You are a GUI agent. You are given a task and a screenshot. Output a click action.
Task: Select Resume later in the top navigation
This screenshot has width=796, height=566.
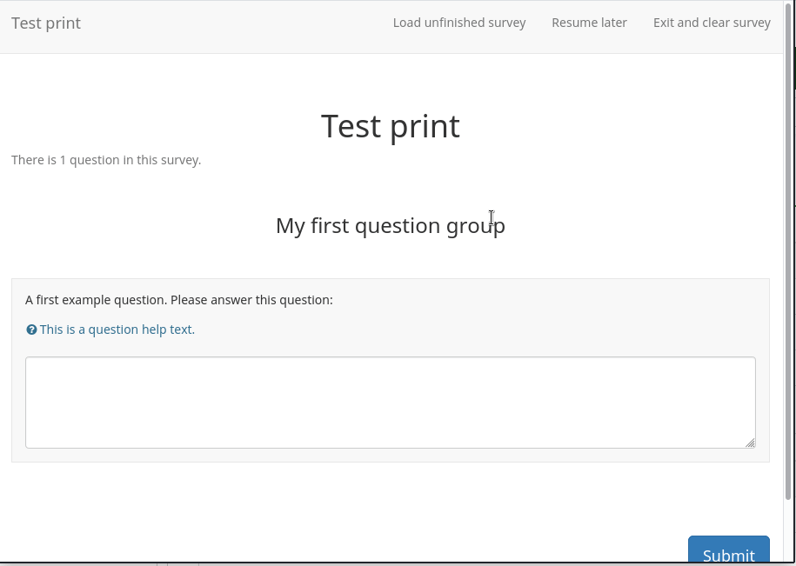click(589, 23)
